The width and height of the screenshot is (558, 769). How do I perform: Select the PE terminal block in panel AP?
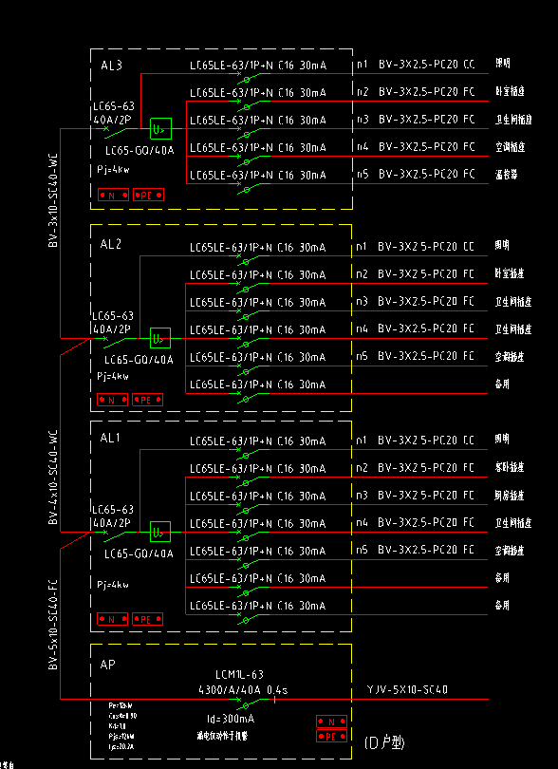[331, 736]
